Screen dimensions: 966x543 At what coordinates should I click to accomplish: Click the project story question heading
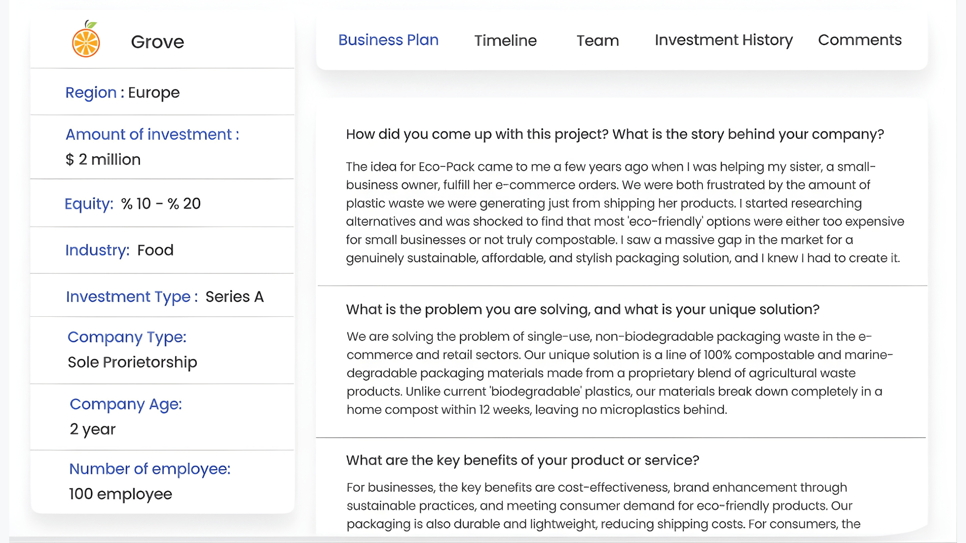pos(615,134)
